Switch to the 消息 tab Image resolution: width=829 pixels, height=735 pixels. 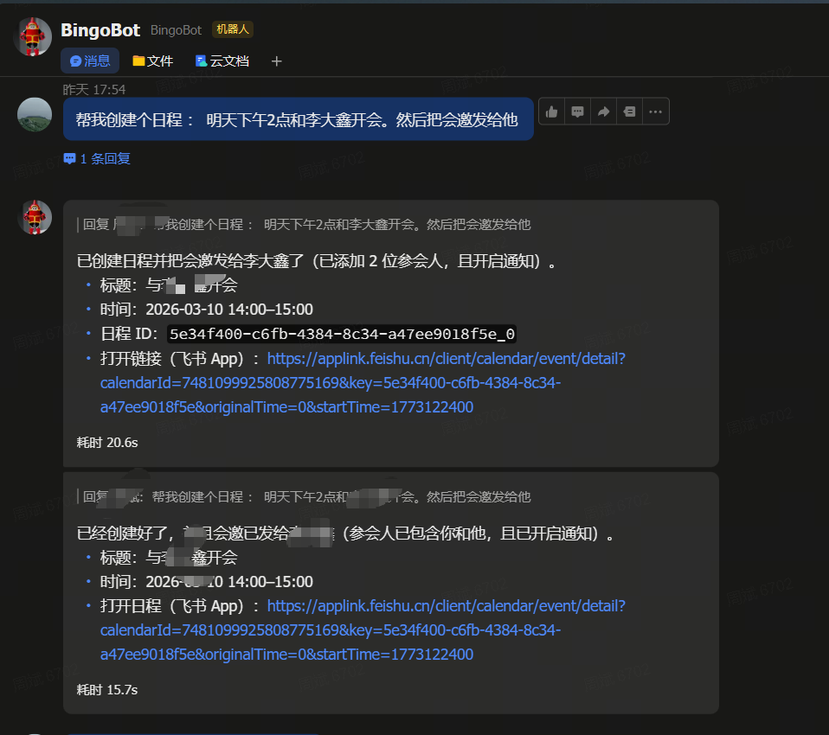coord(90,61)
